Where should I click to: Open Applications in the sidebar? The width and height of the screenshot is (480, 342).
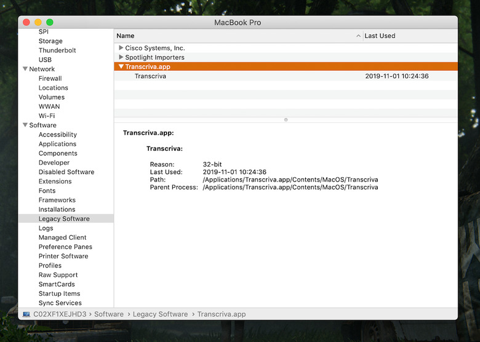[x=57, y=144]
